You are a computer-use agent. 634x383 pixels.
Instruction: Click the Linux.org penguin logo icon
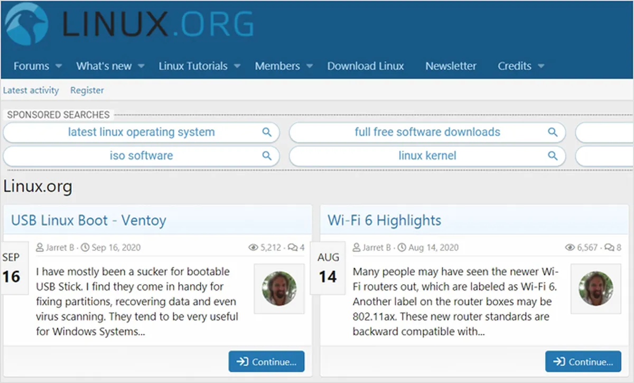pos(26,23)
